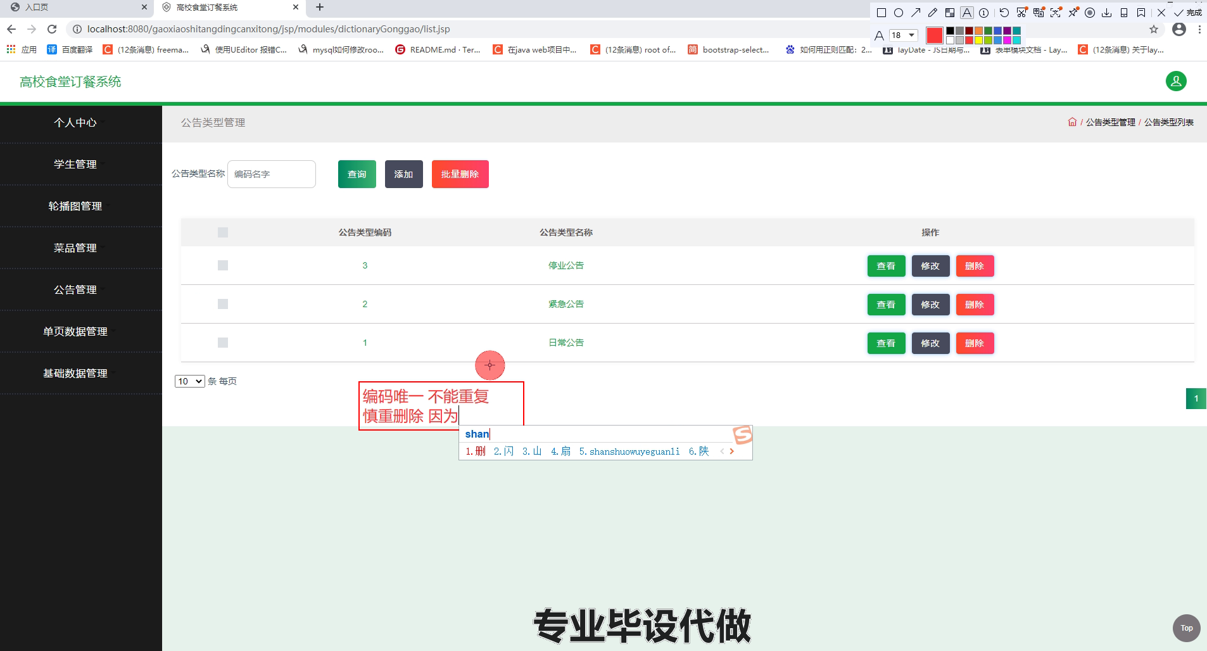Open the Chrome profile icon
Viewport: 1207px width, 651px height.
(x=1179, y=29)
